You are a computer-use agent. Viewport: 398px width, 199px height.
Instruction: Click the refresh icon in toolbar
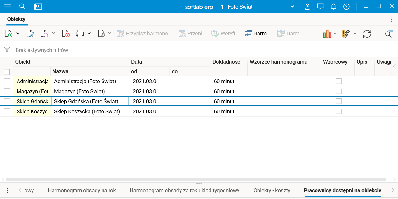pyautogui.click(x=367, y=34)
